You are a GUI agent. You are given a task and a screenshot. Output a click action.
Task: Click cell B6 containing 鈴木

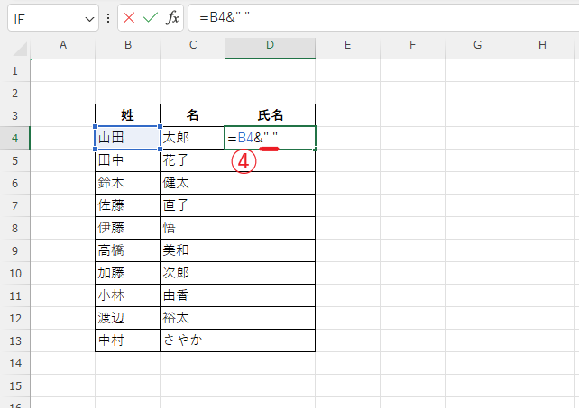(x=127, y=182)
